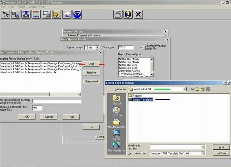The image size is (231, 167).
Task: Click the Starting at time field
Action: 126,47
